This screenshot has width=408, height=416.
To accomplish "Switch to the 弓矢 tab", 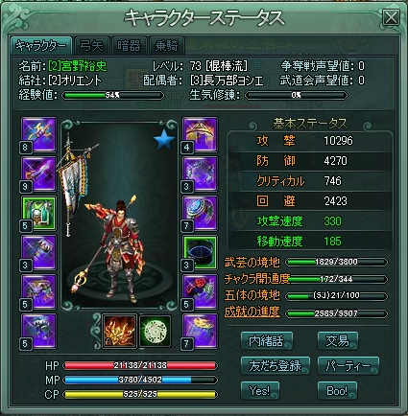I will pos(92,46).
